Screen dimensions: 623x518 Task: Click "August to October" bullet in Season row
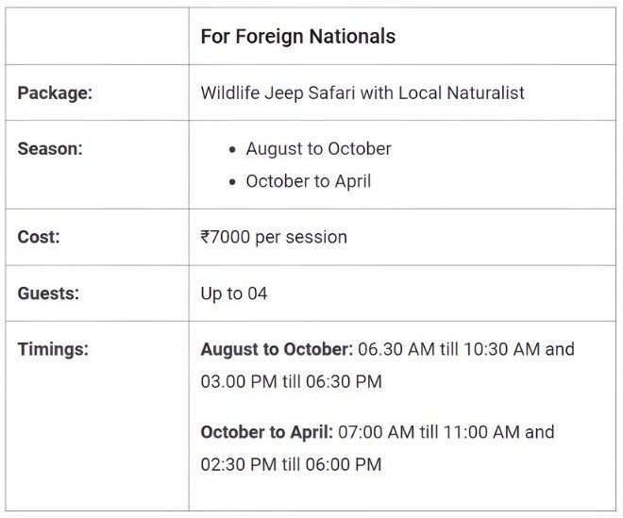click(x=318, y=149)
